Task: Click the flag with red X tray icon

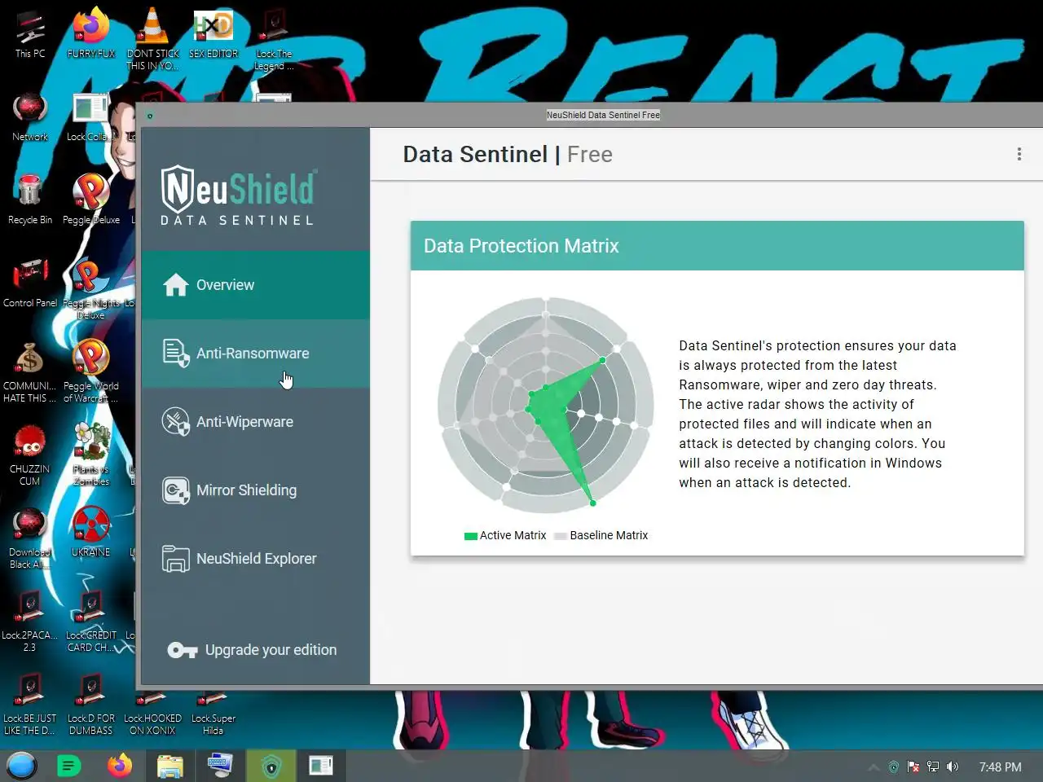Action: point(913,767)
